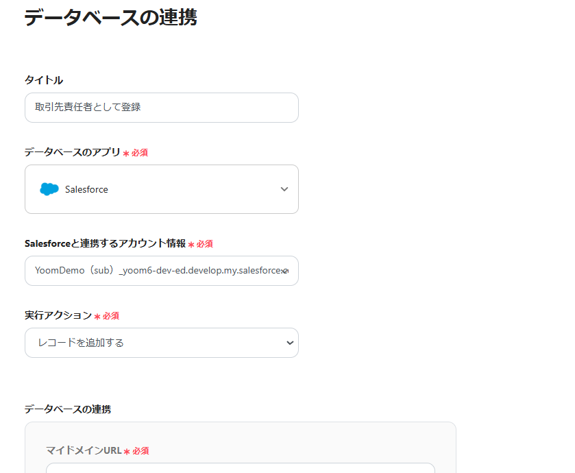The width and height of the screenshot is (575, 473).
Task: Click the マイドメインURL input box
Action: tap(240, 468)
